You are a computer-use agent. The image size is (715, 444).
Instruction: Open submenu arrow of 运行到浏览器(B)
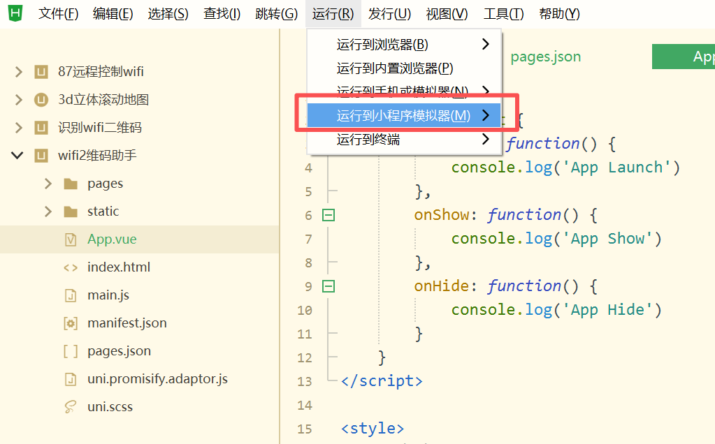486,44
